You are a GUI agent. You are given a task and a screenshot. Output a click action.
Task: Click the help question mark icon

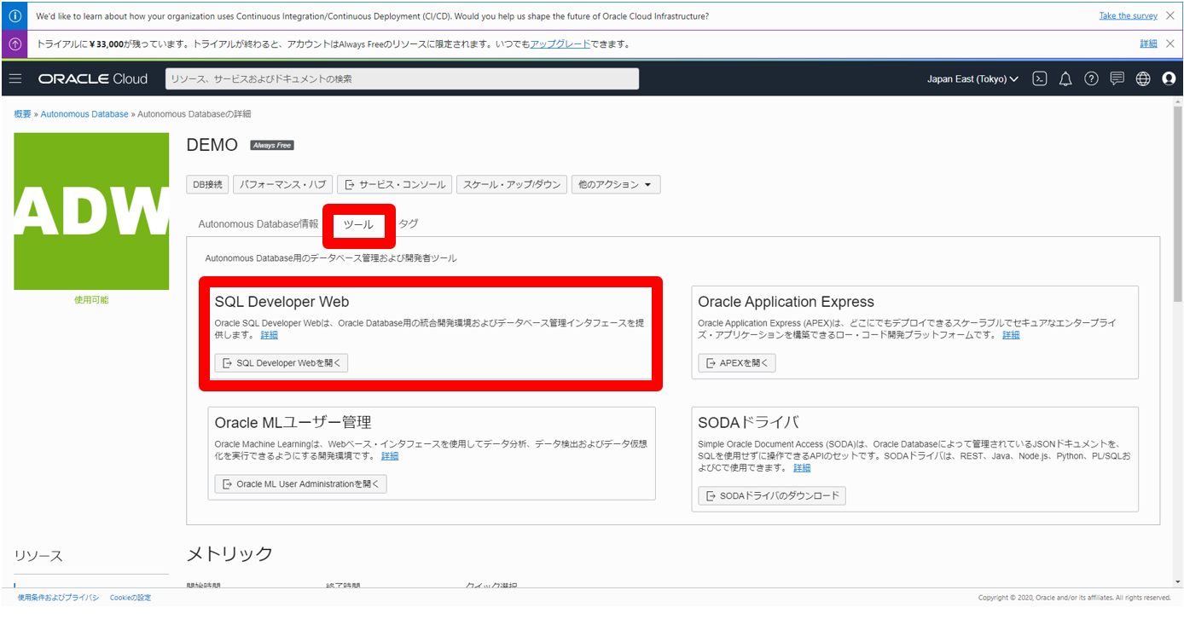pyautogui.click(x=1091, y=78)
